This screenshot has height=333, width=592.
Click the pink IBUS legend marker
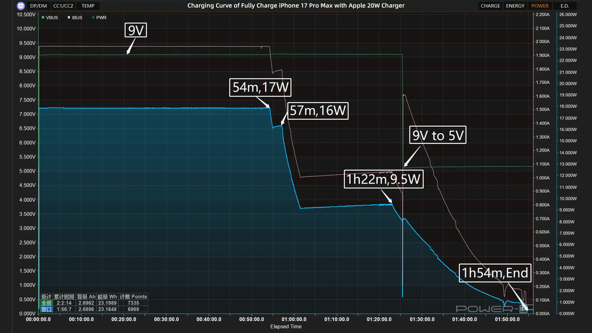(68, 18)
